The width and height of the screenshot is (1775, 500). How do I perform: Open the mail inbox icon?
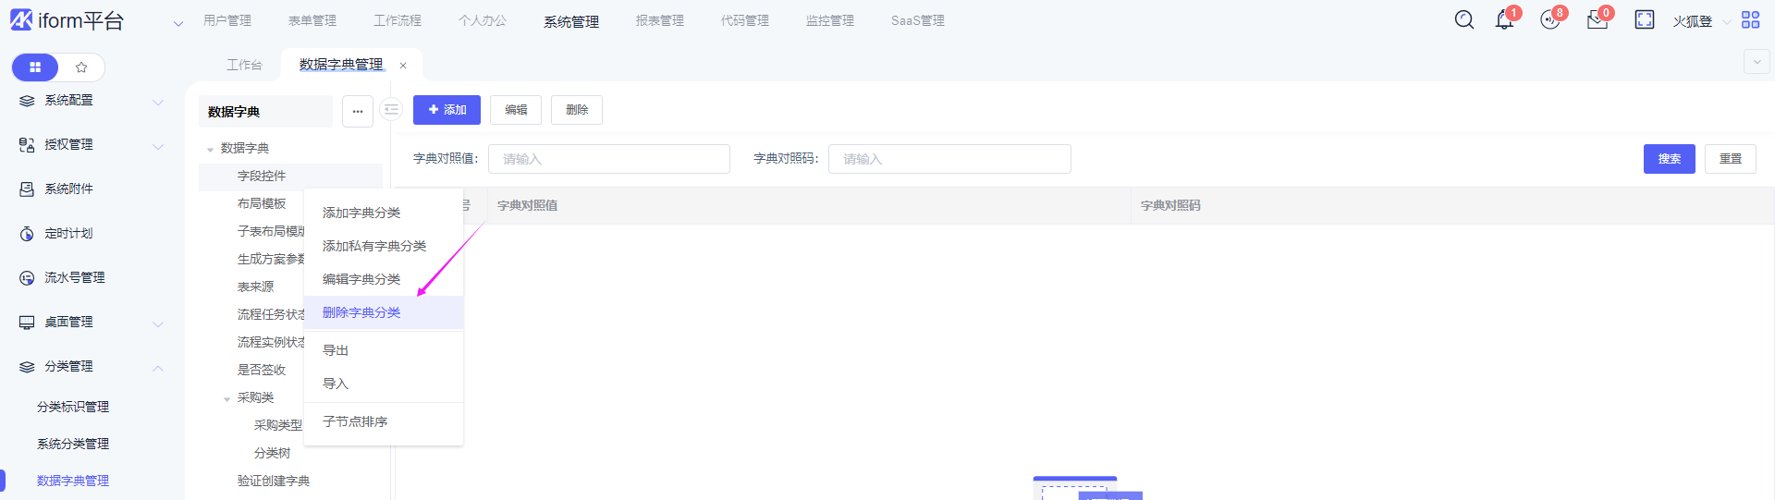[1597, 20]
